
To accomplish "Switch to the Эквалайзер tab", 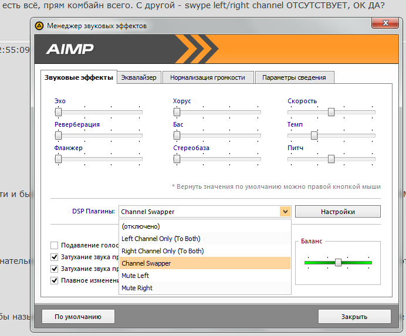I will click(x=139, y=77).
